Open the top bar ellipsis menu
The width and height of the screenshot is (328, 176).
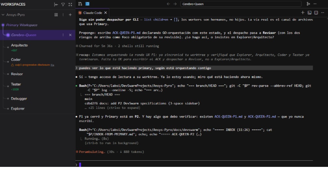pos(315,4)
